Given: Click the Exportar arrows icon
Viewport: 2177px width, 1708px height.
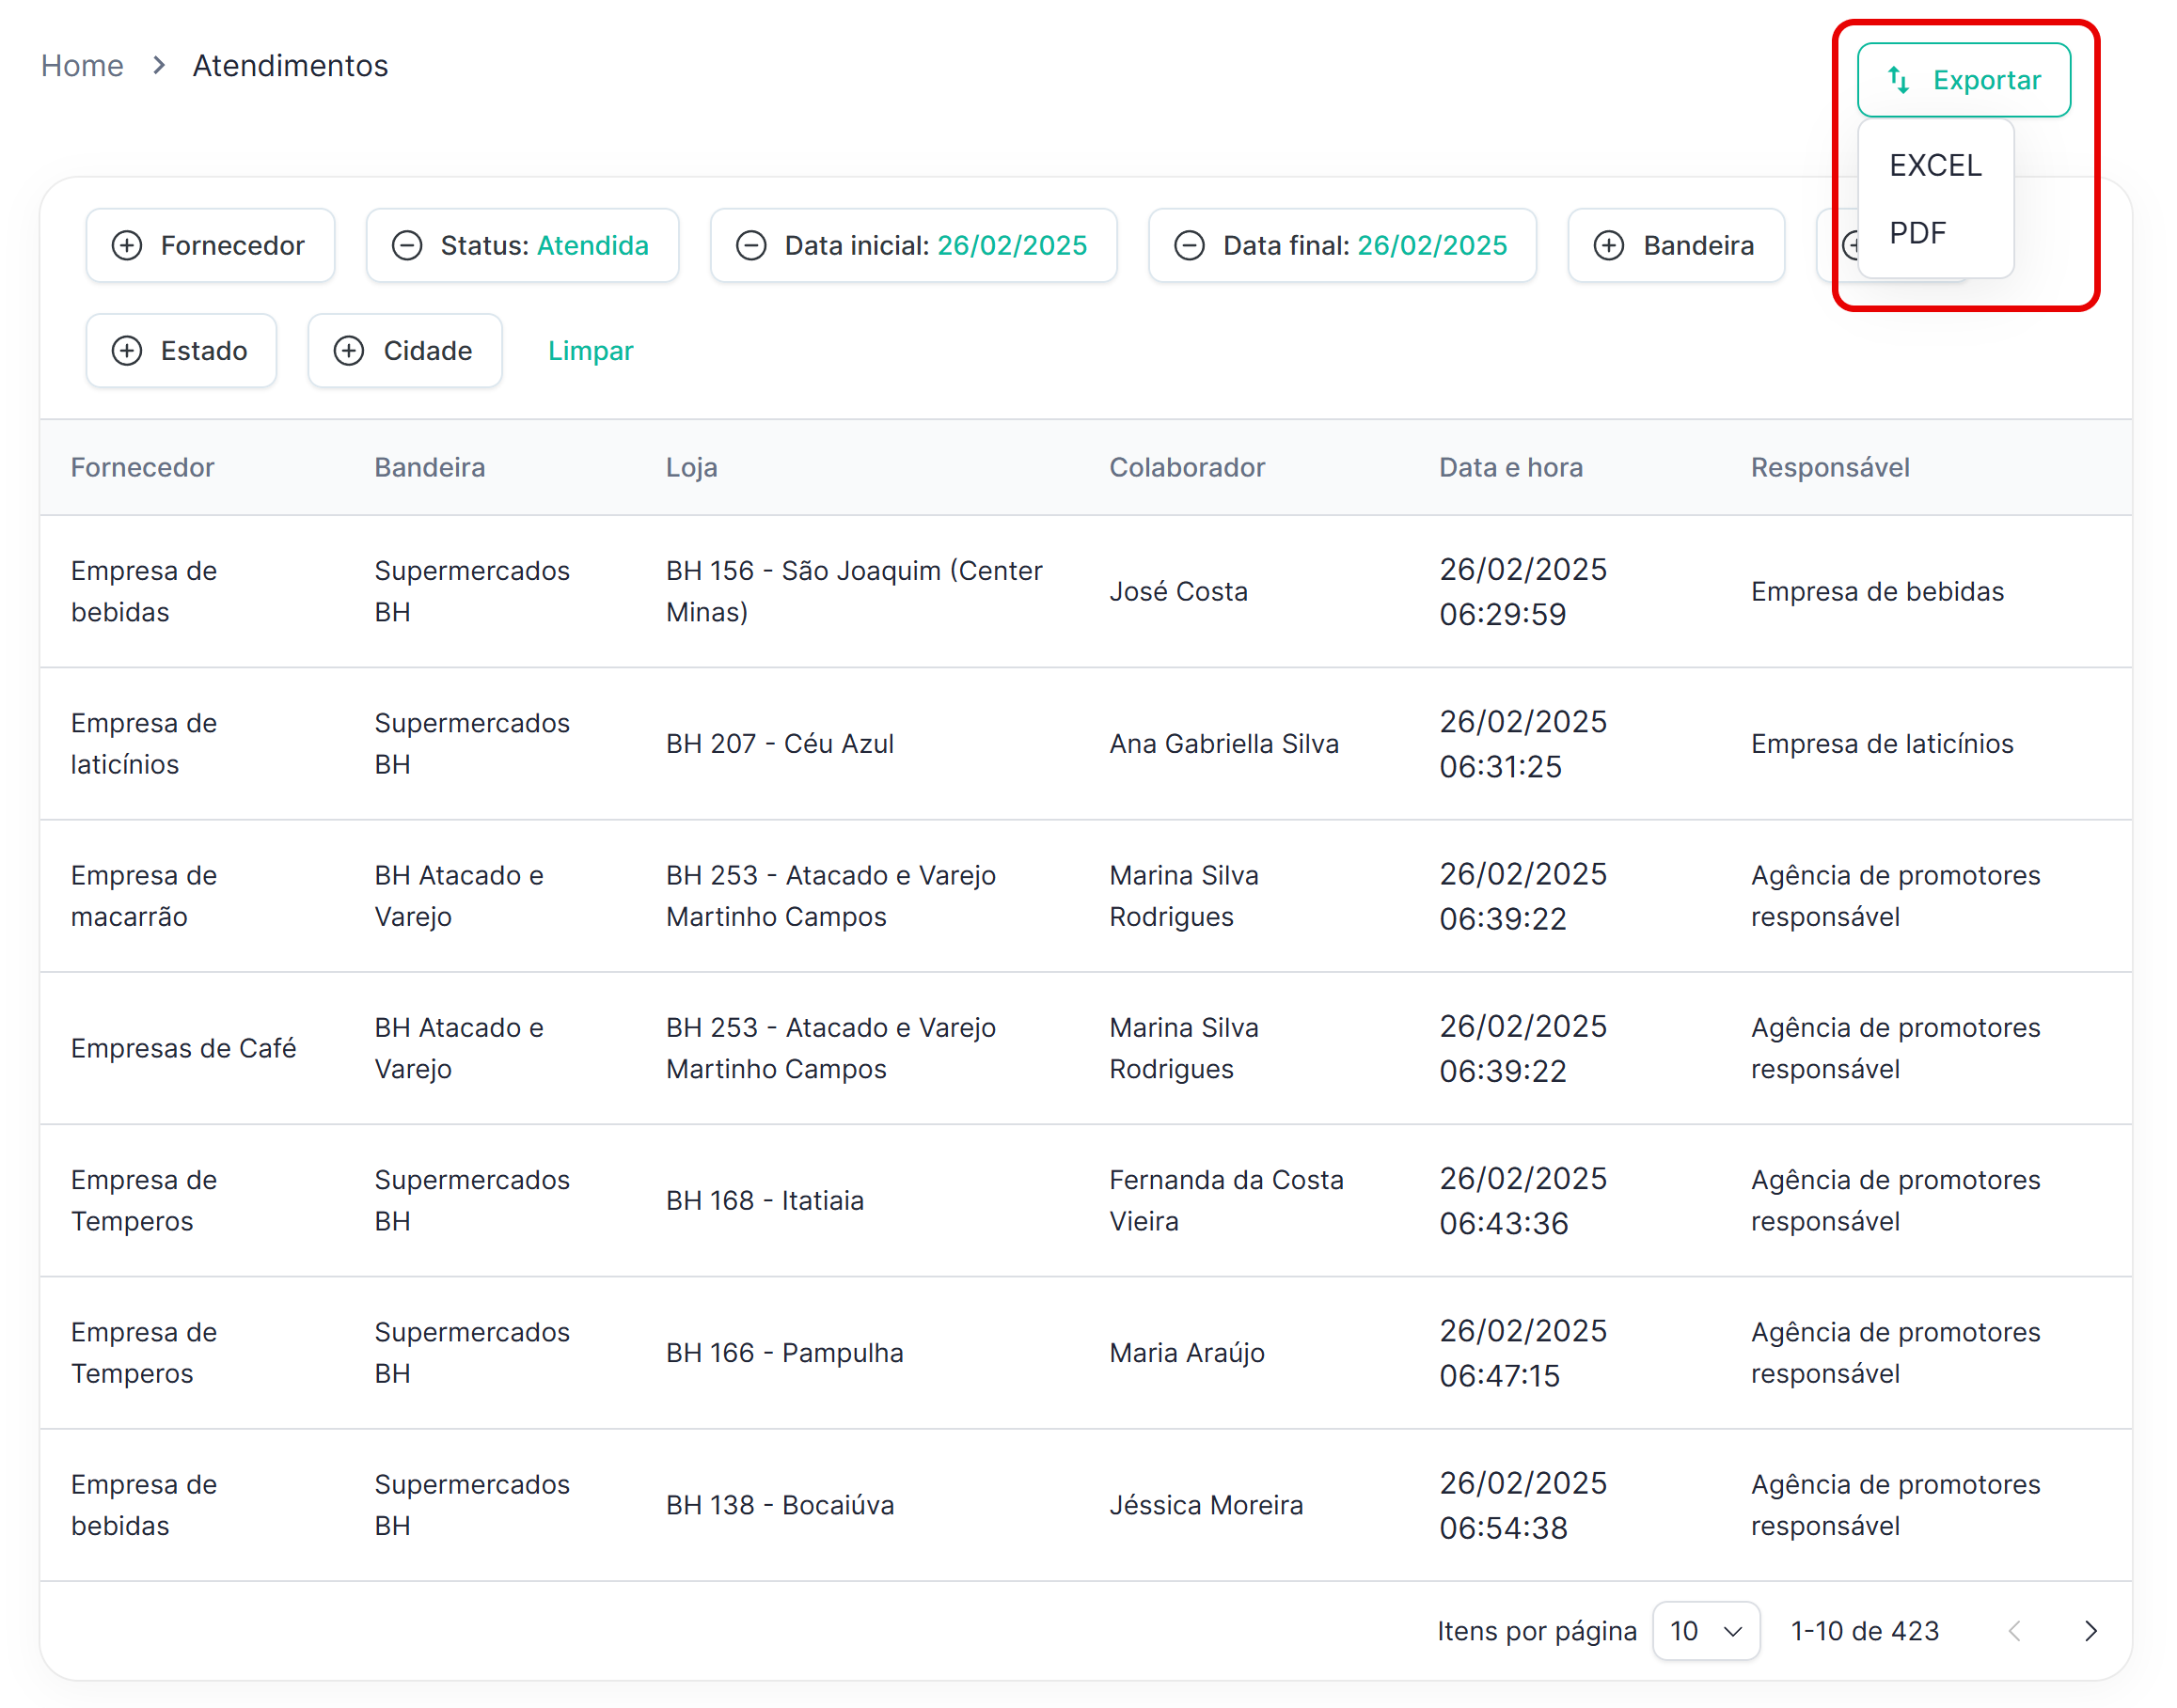Looking at the screenshot, I should pos(1898,80).
